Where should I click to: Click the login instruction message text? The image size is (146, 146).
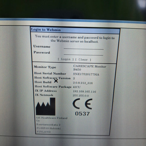[x=75, y=39]
